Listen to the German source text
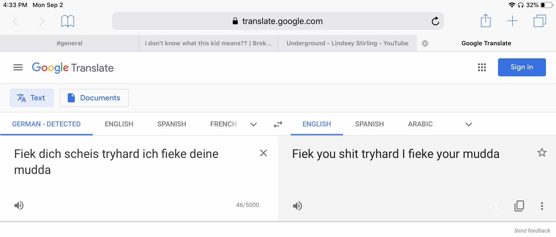 pyautogui.click(x=19, y=205)
